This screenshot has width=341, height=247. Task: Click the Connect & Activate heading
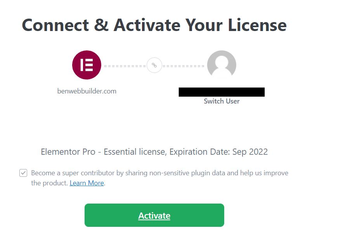[154, 25]
